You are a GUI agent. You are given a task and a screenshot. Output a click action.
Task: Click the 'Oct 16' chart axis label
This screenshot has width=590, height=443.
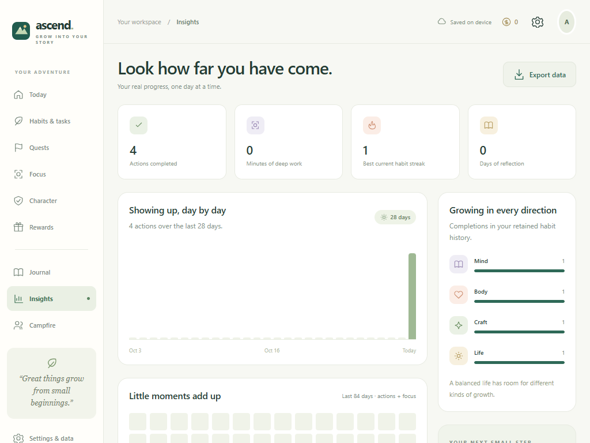[x=272, y=350]
